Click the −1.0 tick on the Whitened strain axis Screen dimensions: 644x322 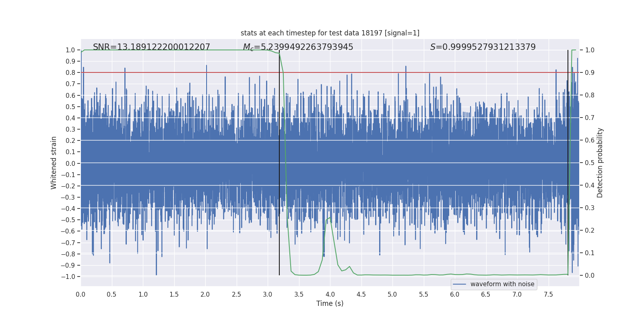[68, 277]
